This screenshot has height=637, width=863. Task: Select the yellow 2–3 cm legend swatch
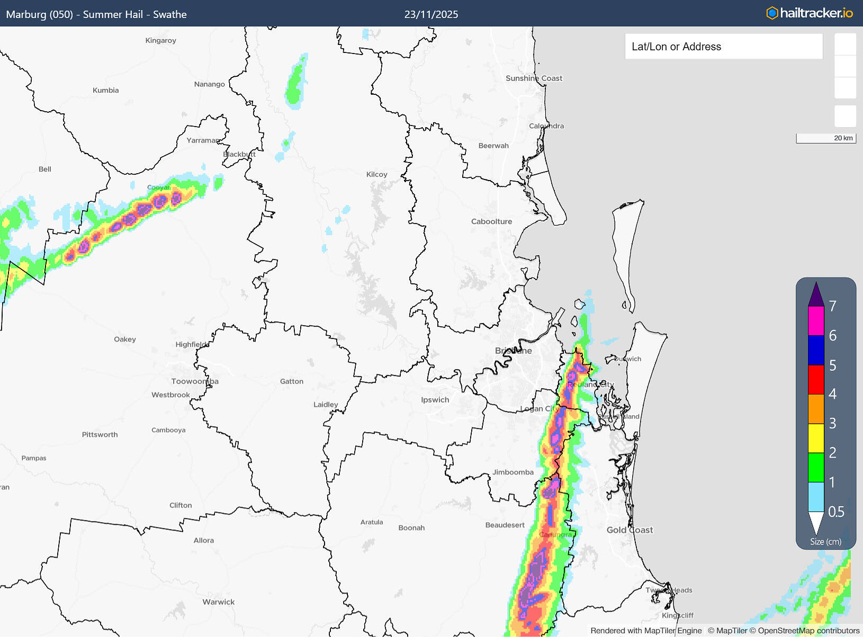[816, 438]
